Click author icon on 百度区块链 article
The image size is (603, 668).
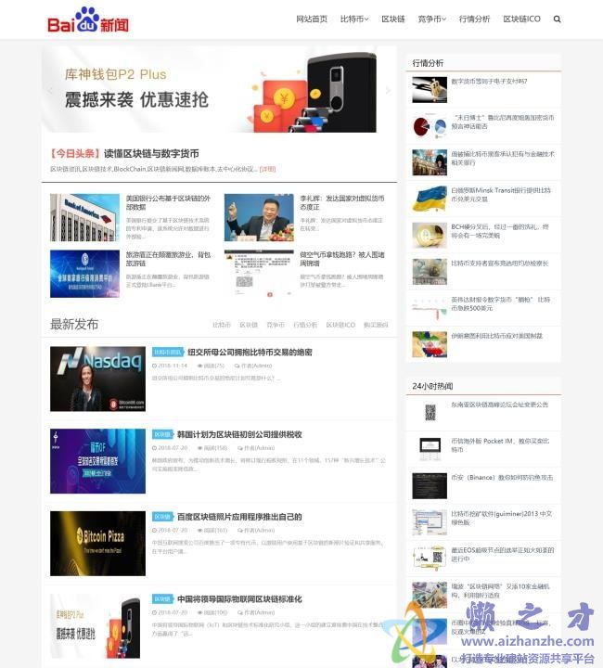(239, 531)
